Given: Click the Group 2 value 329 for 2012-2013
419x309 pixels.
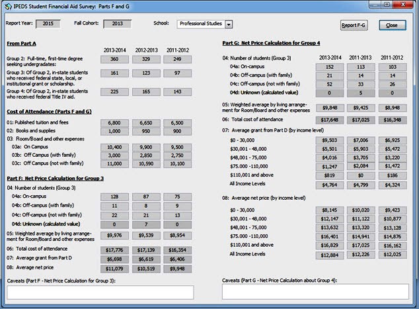Looking at the screenshot, I should pos(146,60).
